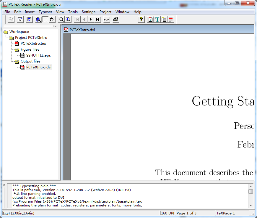This screenshot has height=218, width=257.
Task: Click the '160 DPI' status bar field
Action: 167,213
